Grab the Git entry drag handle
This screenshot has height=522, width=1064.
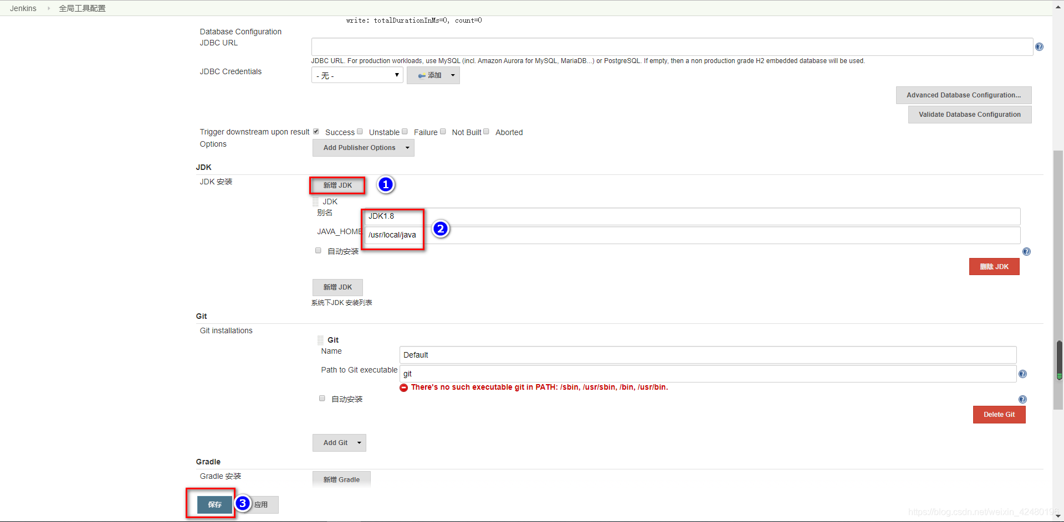pyautogui.click(x=320, y=340)
